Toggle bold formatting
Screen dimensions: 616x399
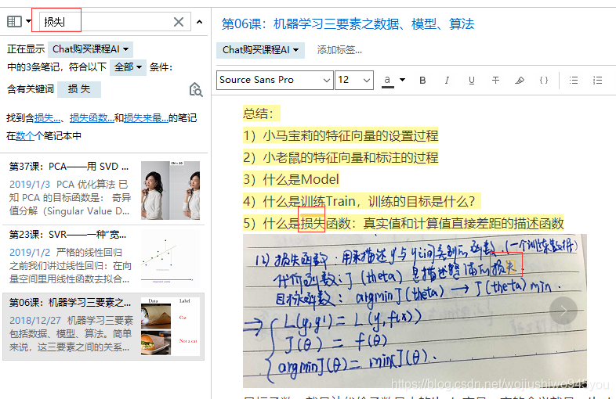pyautogui.click(x=422, y=81)
